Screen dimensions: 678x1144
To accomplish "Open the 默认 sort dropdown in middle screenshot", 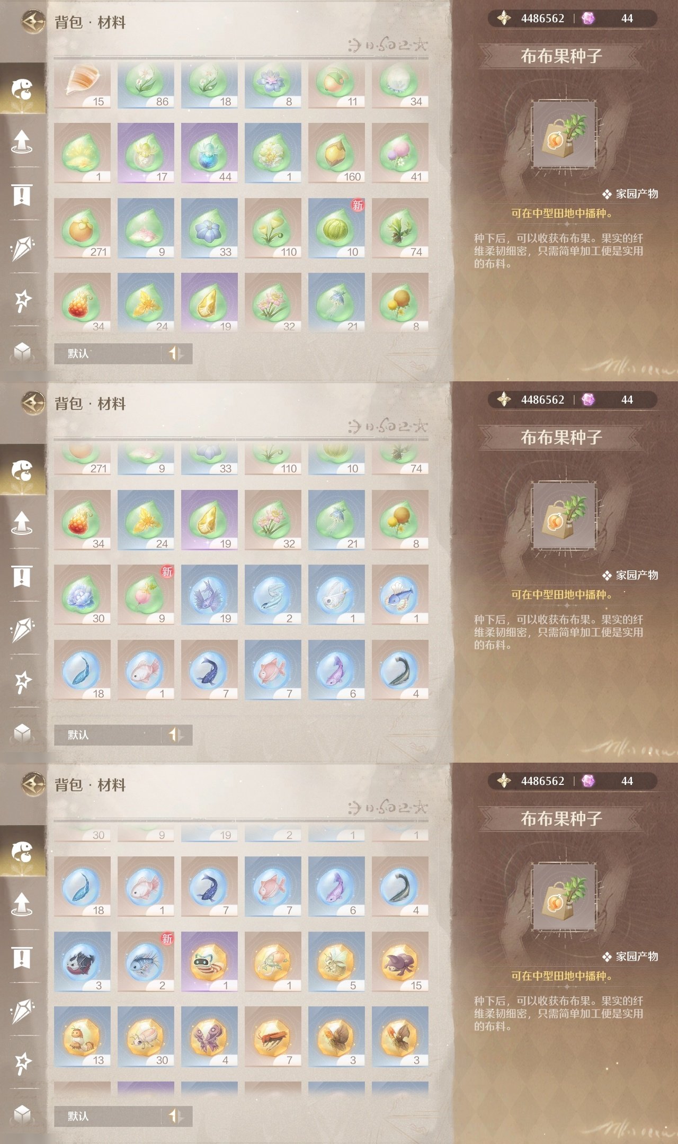I will pos(108,735).
